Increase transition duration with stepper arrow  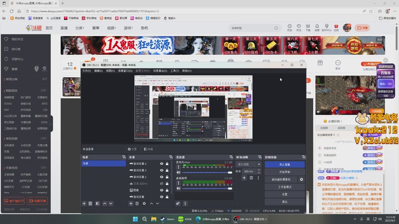pos(259,170)
